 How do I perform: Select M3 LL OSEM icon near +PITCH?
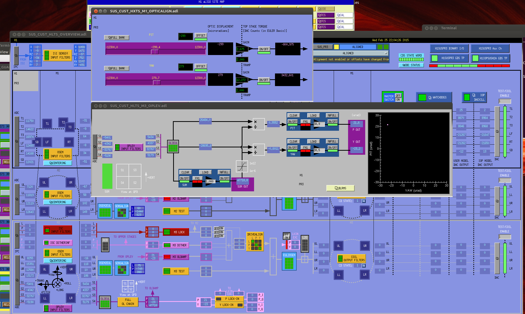[x=45, y=298]
